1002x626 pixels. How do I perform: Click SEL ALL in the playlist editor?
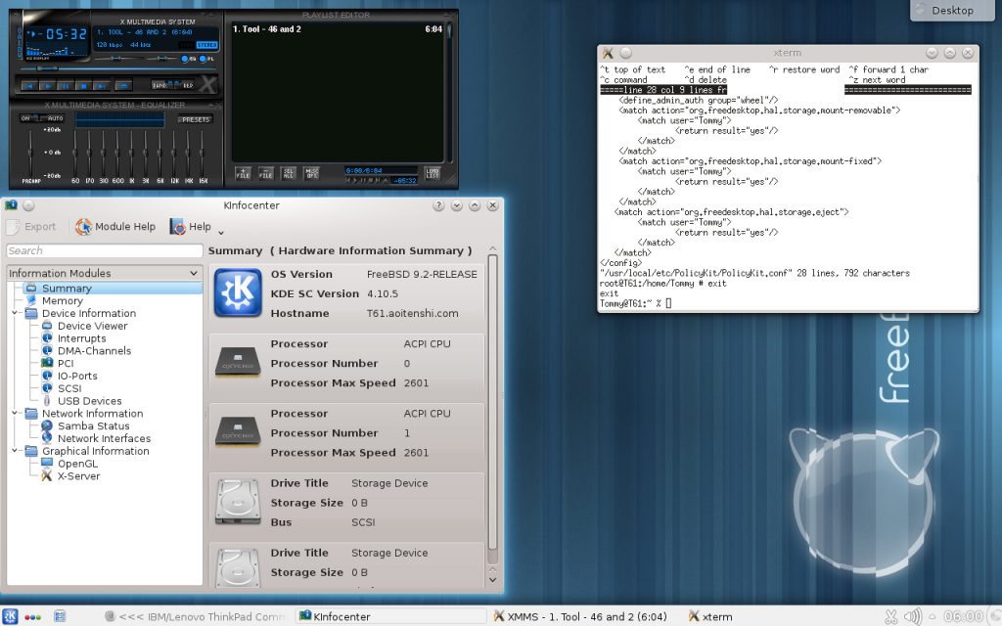click(289, 173)
